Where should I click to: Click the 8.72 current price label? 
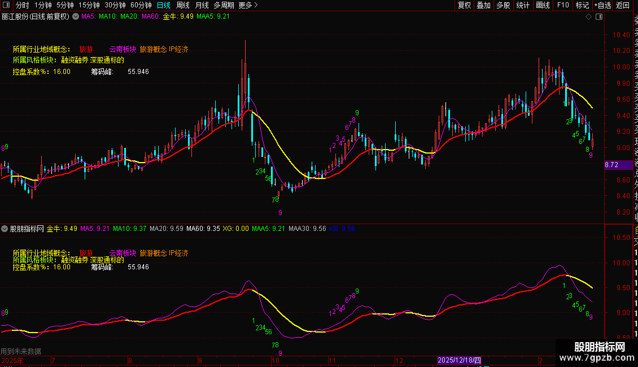(x=611, y=165)
